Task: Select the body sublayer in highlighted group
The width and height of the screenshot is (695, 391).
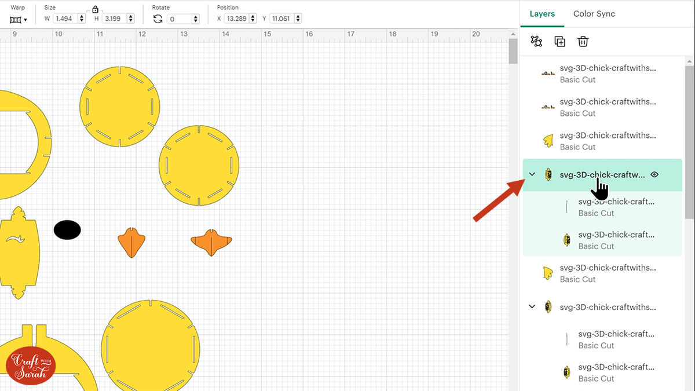Action: pos(602,240)
